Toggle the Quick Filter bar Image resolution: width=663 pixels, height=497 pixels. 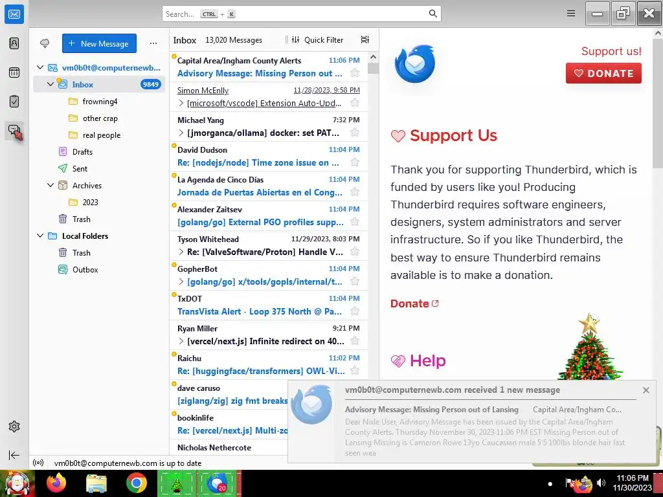click(x=317, y=39)
